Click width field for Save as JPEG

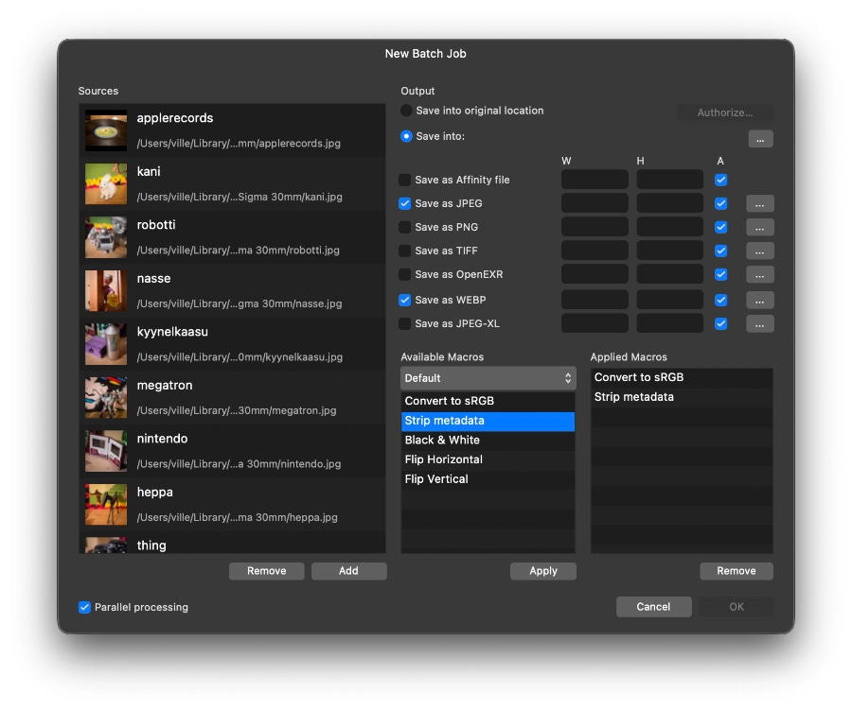tap(595, 203)
